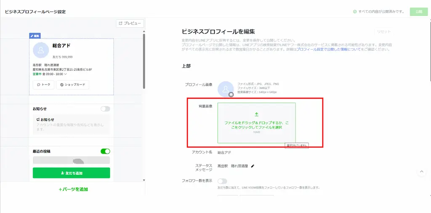Viewport: 431px width, 213px height.
Task: Expand business hours chevron in preview
Action: click(66, 74)
